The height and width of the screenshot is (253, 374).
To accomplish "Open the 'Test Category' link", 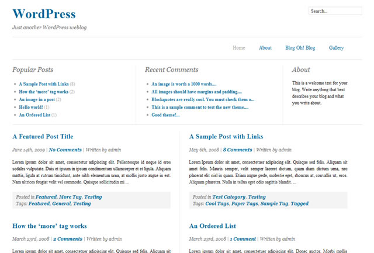I will [228, 197].
